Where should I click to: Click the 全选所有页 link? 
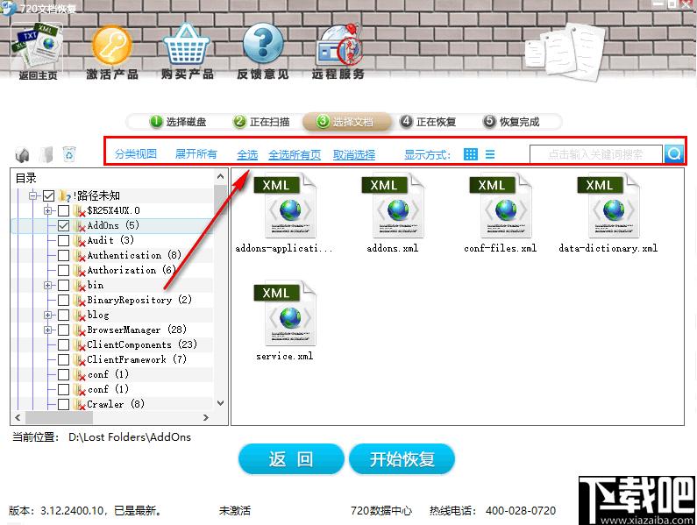295,155
